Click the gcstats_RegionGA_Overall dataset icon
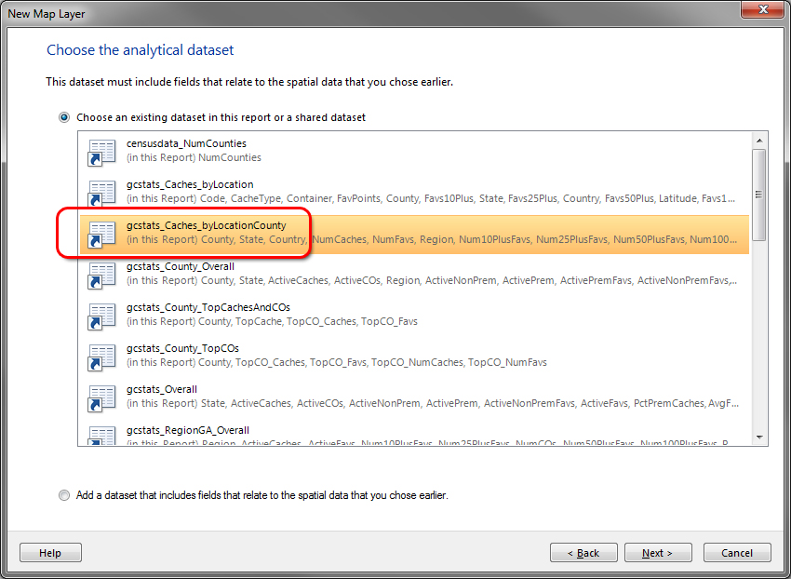This screenshot has width=791, height=579. click(101, 435)
